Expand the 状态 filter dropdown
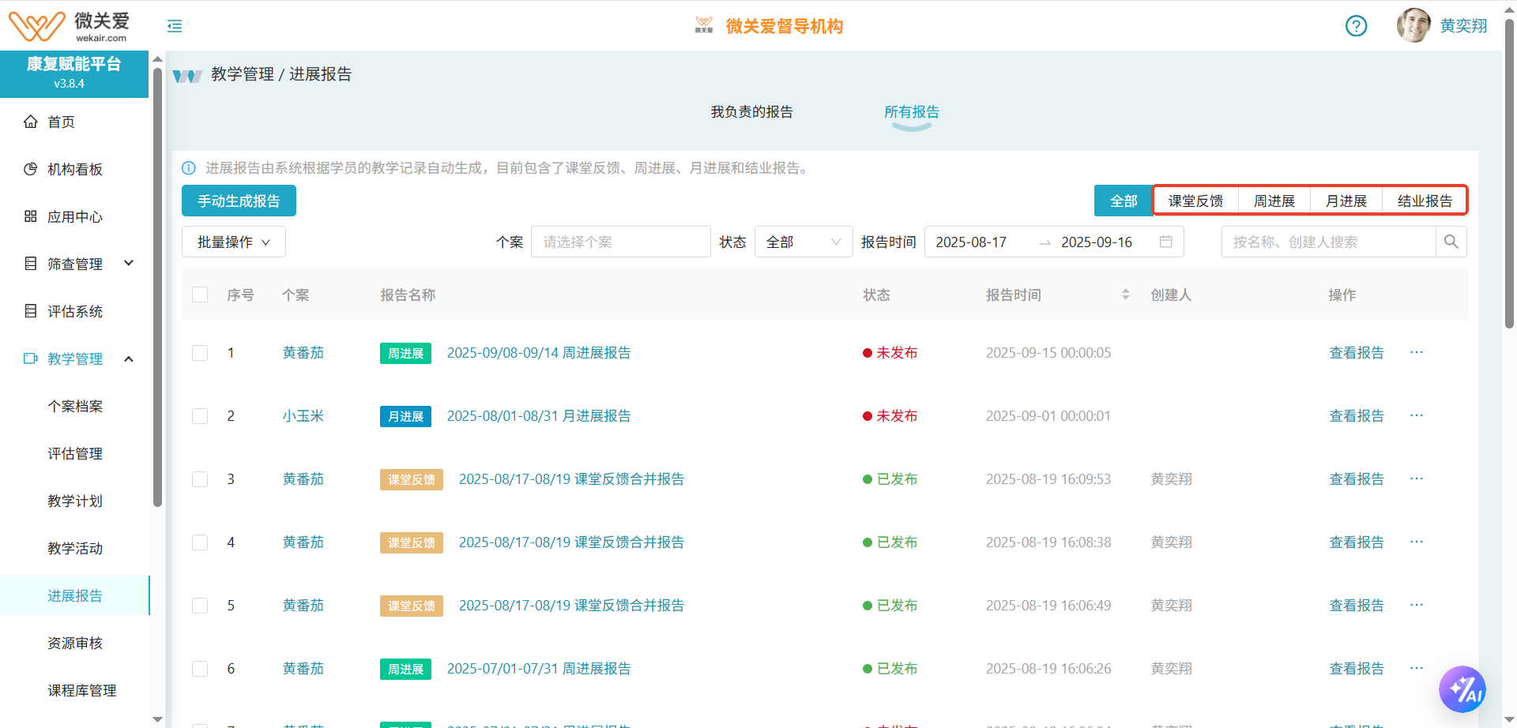The height and width of the screenshot is (728, 1517). (804, 242)
